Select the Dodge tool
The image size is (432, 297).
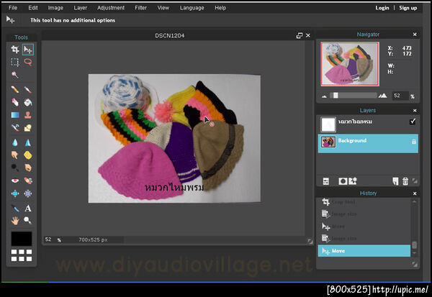[15, 168]
